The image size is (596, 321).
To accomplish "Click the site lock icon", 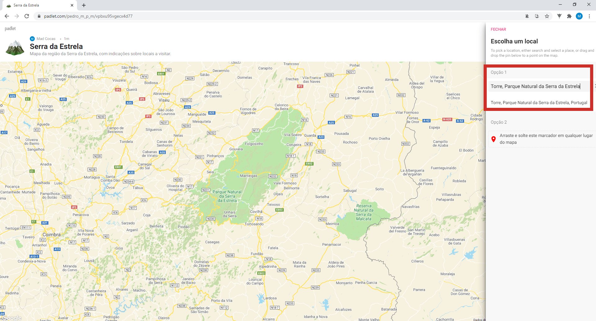I will tap(39, 16).
